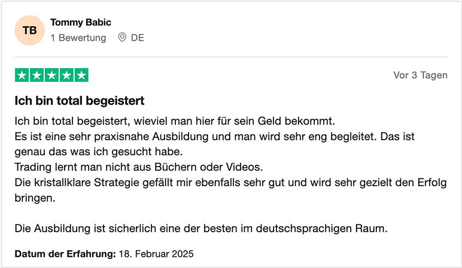Click the fourth green rating star
Screen dimensions: 462x268
click(66, 75)
